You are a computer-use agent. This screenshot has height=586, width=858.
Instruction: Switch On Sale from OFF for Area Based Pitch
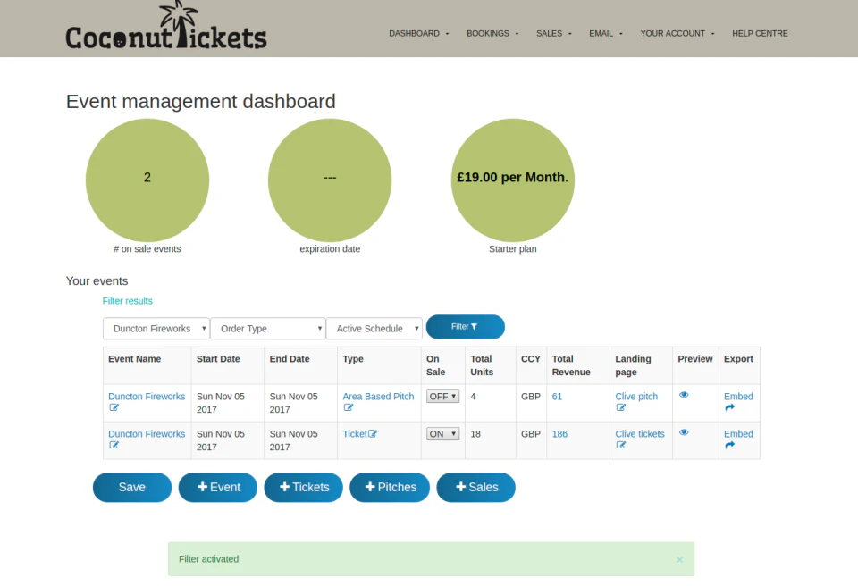coord(442,396)
